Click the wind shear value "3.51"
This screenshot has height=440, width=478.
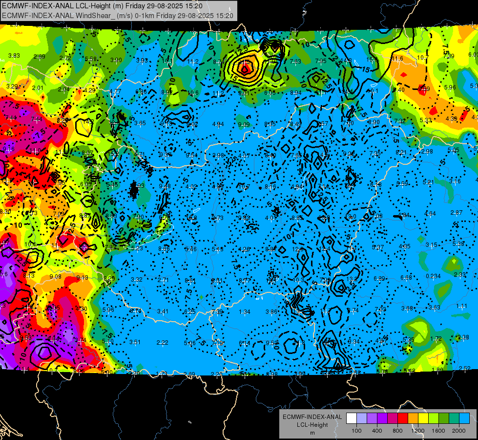(135, 342)
